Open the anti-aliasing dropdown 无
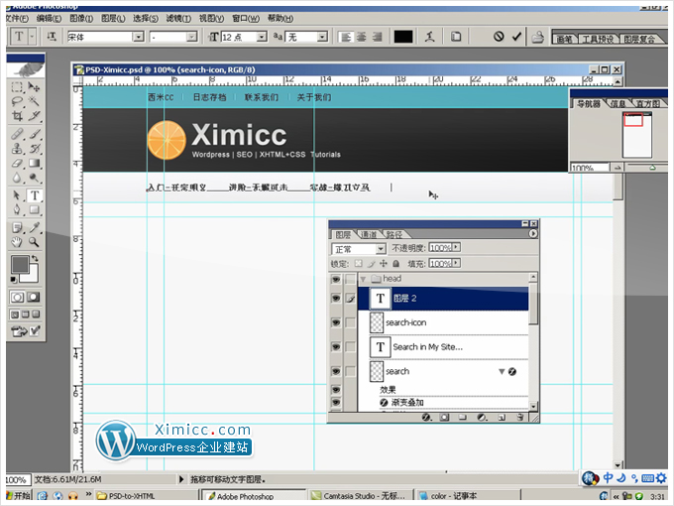This screenshot has width=674, height=506. 322,37
